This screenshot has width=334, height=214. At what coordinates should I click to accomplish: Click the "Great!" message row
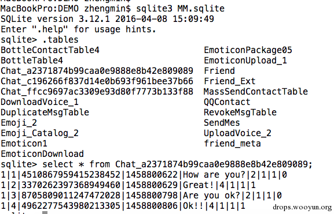click(x=128, y=185)
